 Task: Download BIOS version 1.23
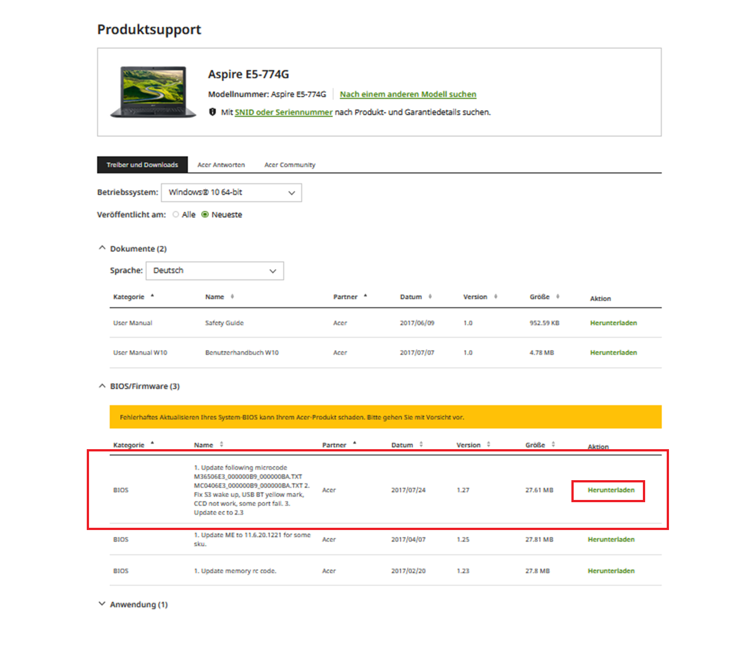pos(611,571)
